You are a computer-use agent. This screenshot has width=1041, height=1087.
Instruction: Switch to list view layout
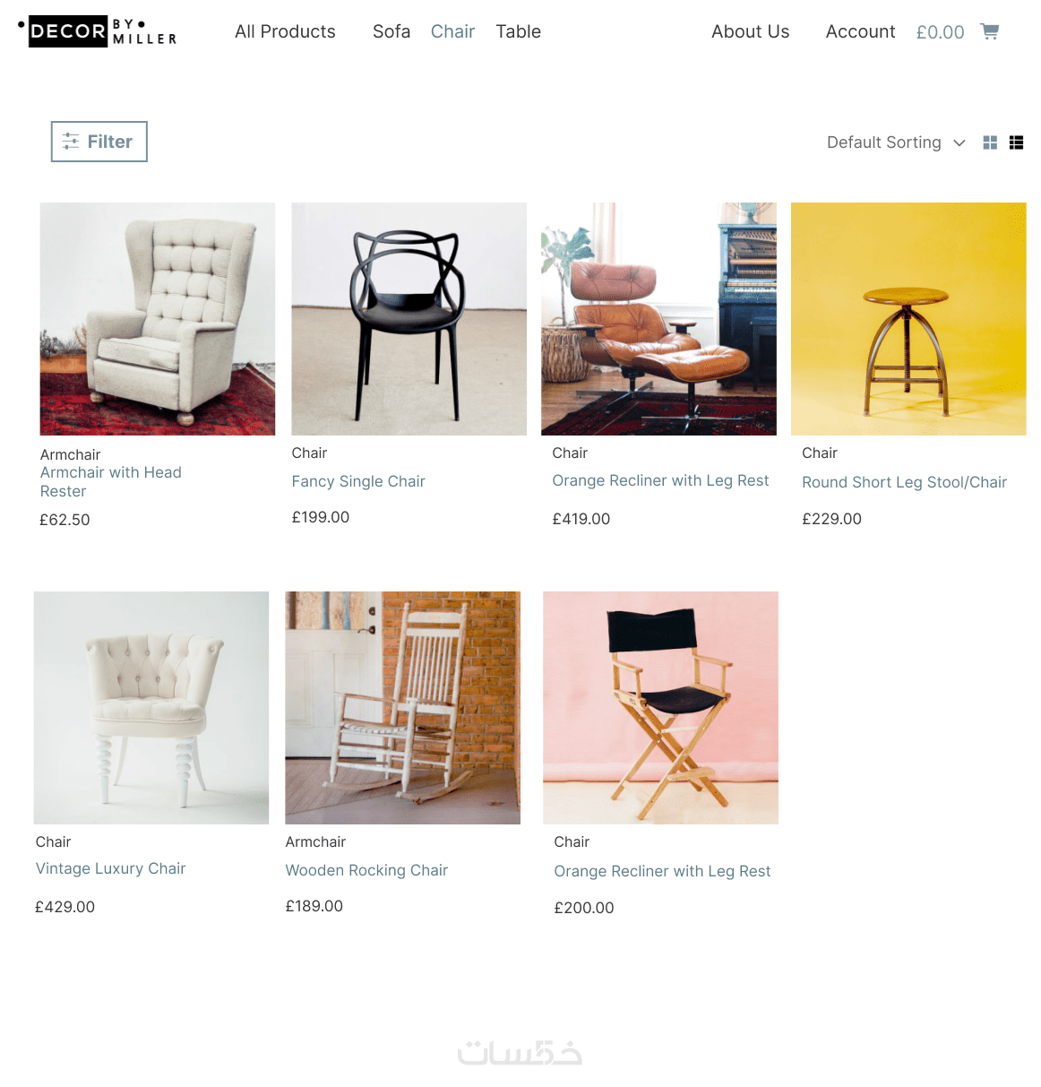(1016, 142)
